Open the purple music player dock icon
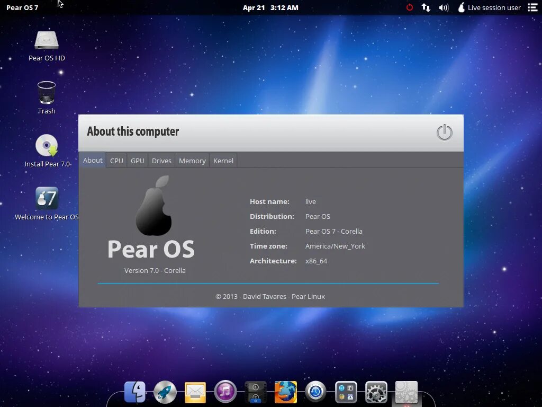Screen dimensions: 542x407 [x=225, y=392]
